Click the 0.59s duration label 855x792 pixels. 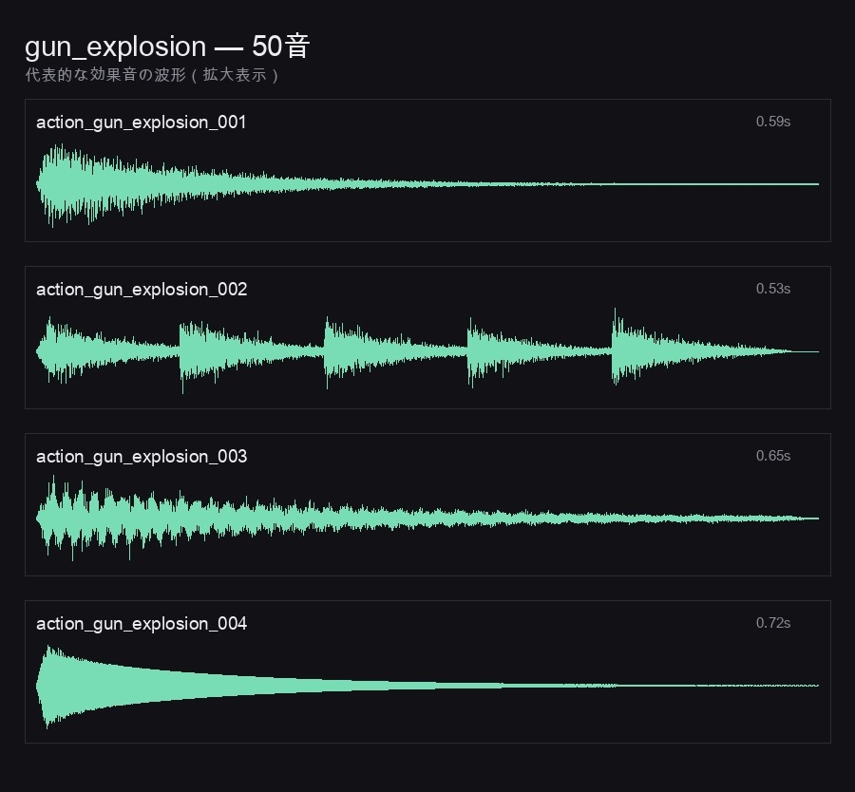point(772,122)
